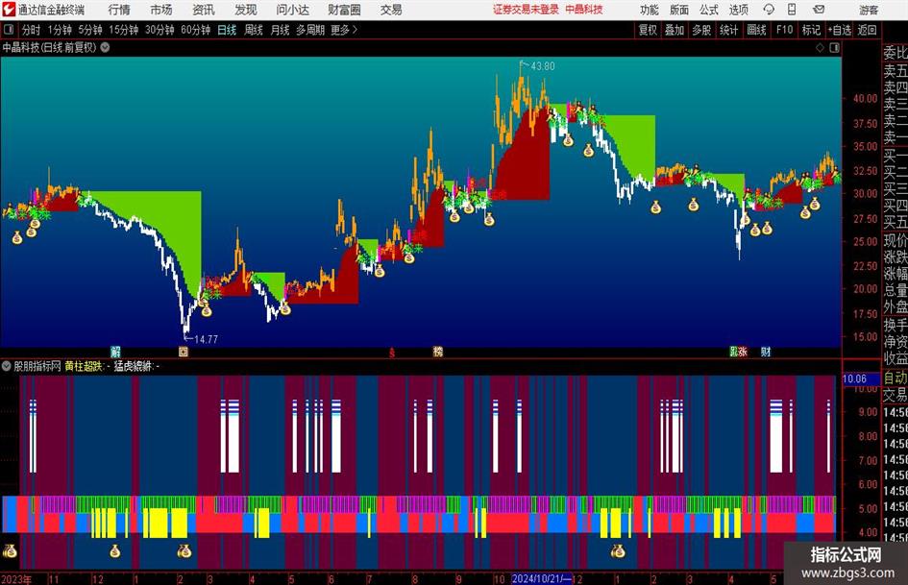Click the 游客 user label

click(x=868, y=10)
